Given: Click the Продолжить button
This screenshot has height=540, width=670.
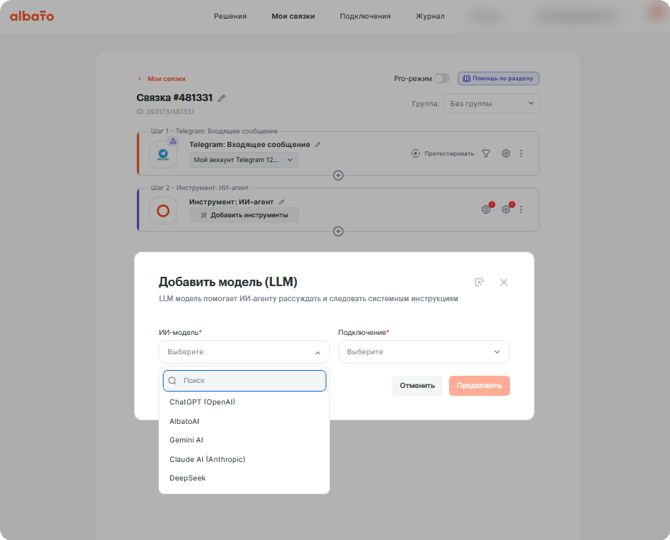Looking at the screenshot, I should pos(479,386).
